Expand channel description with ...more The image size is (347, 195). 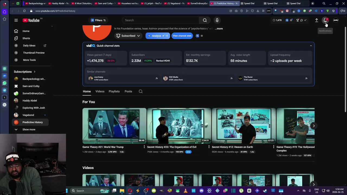point(219,28)
